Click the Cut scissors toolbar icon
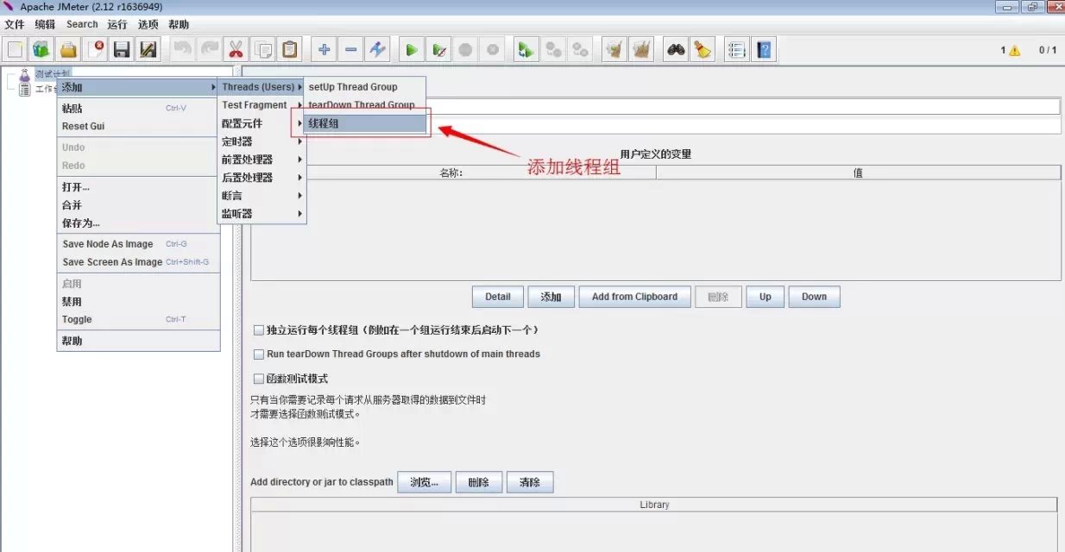 236,50
